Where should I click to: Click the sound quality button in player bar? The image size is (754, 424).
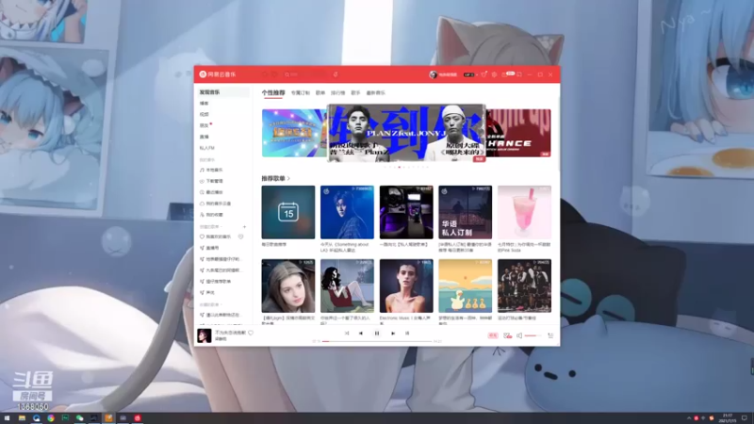tap(493, 335)
